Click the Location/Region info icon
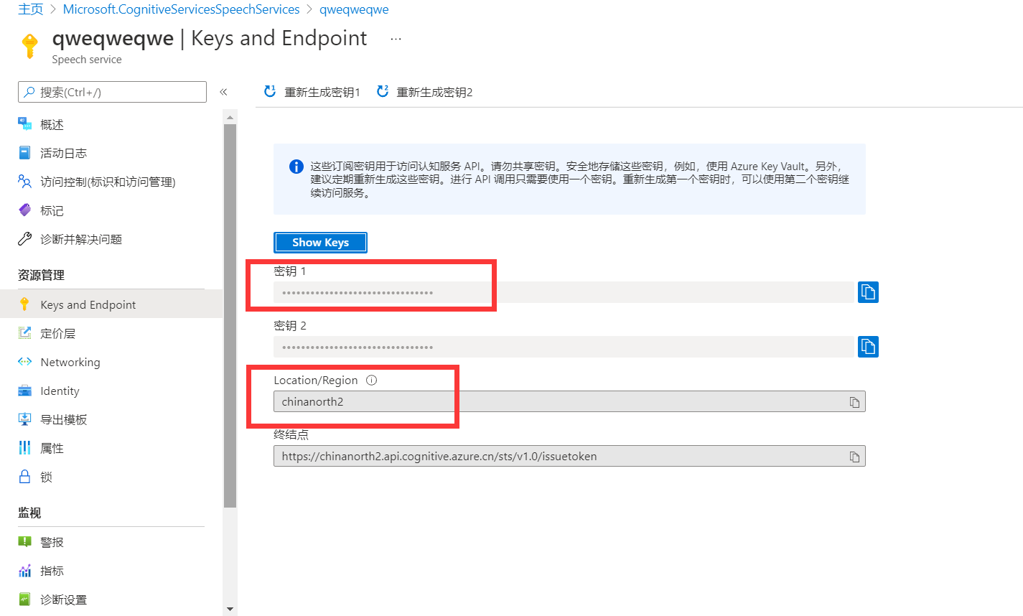Screen dimensions: 1023x616 point(371,381)
